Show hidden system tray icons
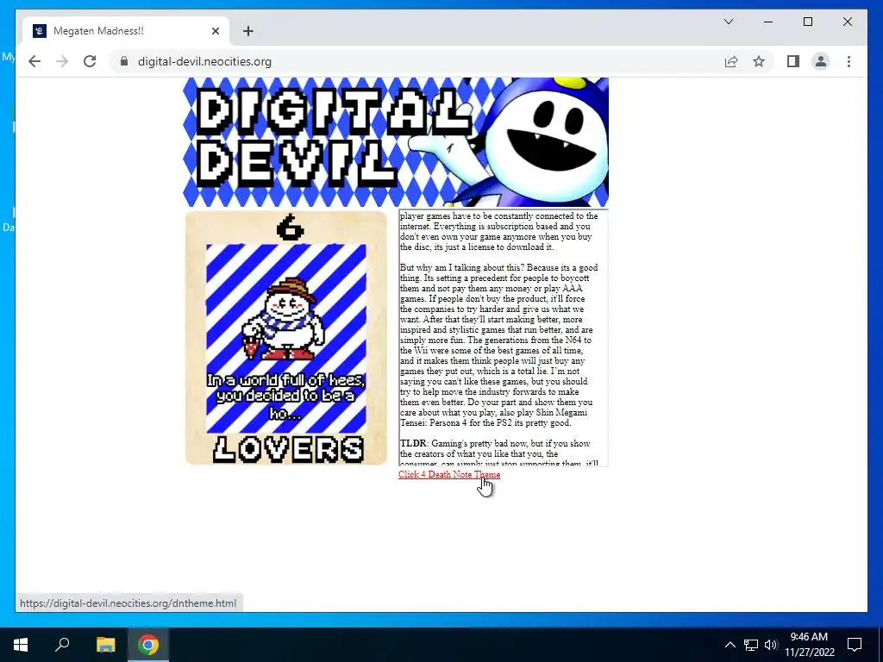 (730, 645)
